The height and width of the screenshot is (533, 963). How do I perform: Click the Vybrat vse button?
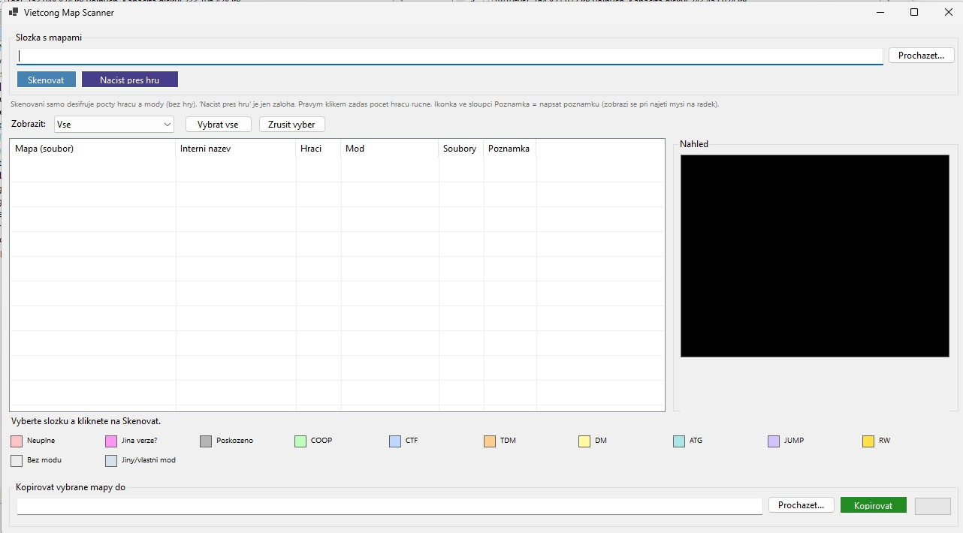point(218,125)
